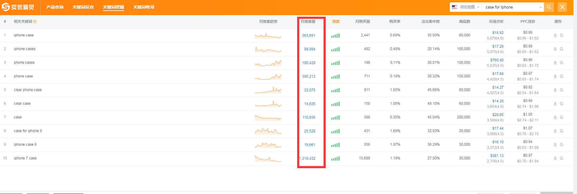
Task: Click heat bars for iphone case row
Action: tap(335, 36)
